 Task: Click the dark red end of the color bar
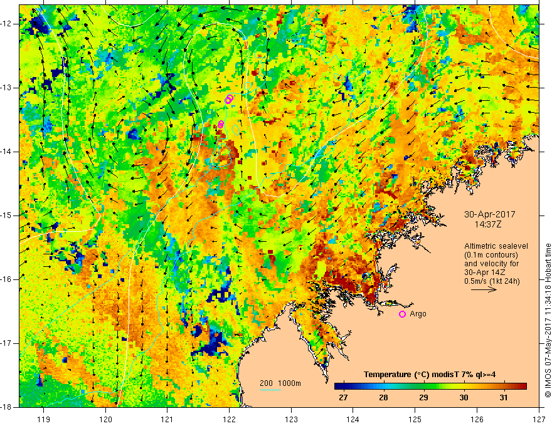(522, 387)
